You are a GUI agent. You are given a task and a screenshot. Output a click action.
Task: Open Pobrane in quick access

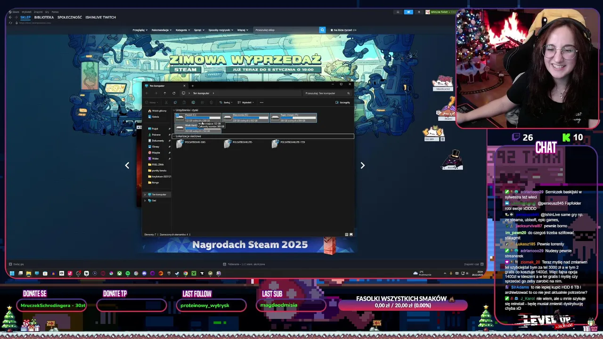coord(154,135)
